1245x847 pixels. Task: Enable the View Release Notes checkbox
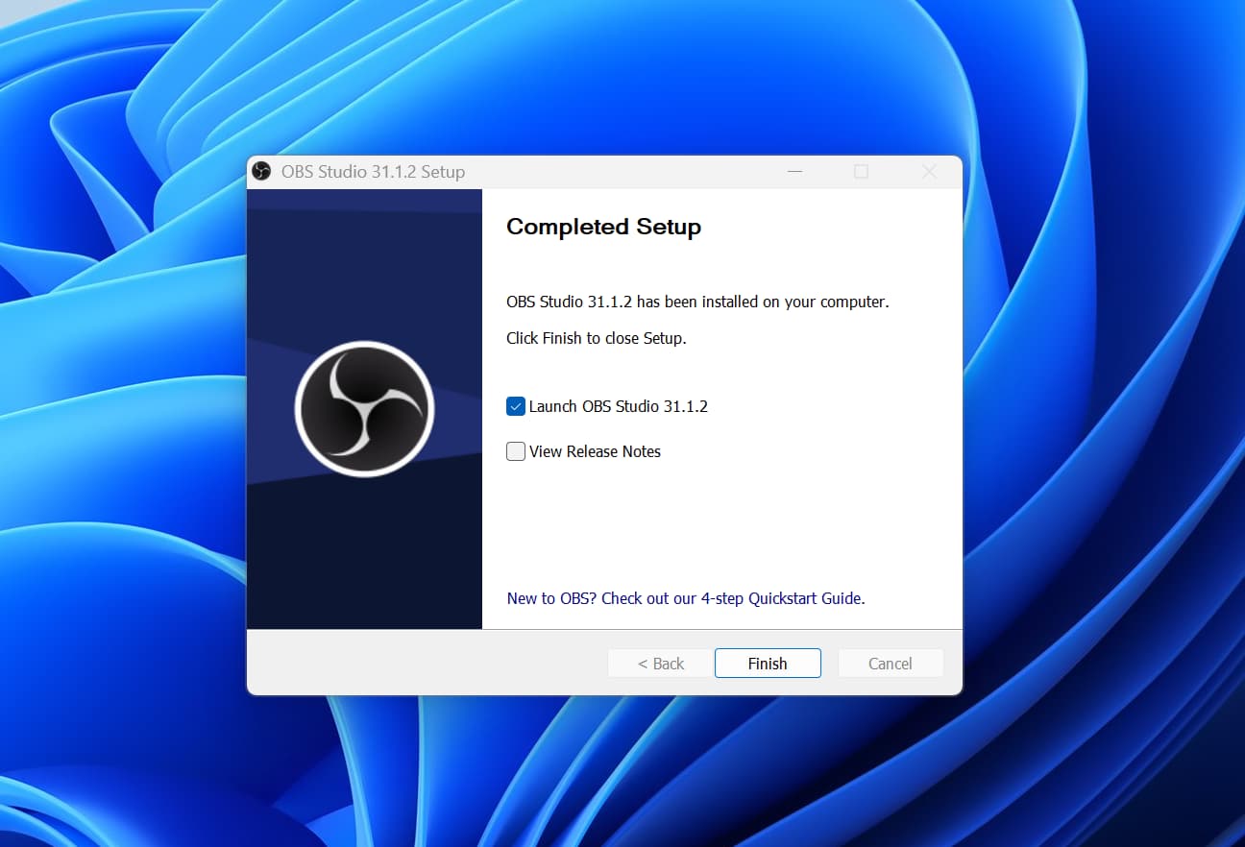point(516,451)
